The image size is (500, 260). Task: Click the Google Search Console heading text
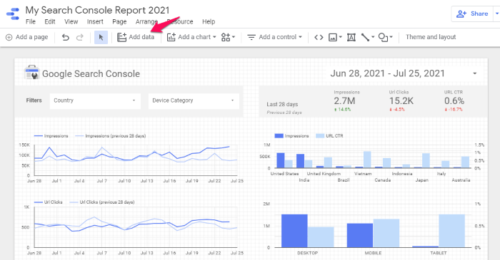(x=91, y=74)
